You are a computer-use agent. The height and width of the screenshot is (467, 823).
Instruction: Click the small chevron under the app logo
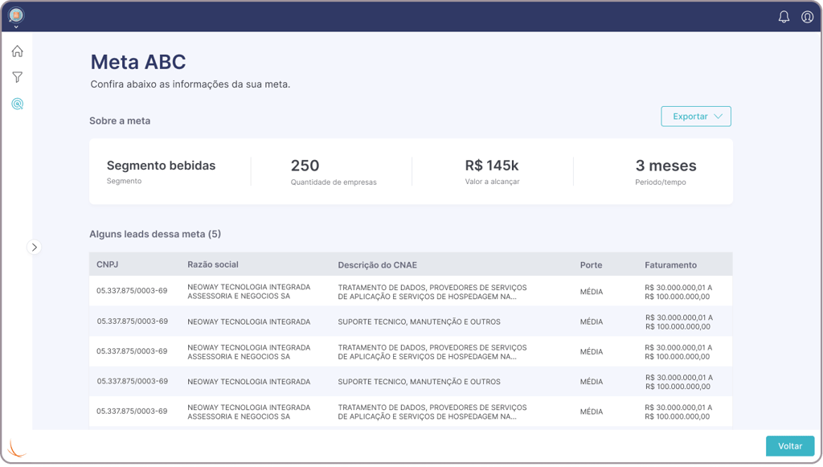[16, 27]
